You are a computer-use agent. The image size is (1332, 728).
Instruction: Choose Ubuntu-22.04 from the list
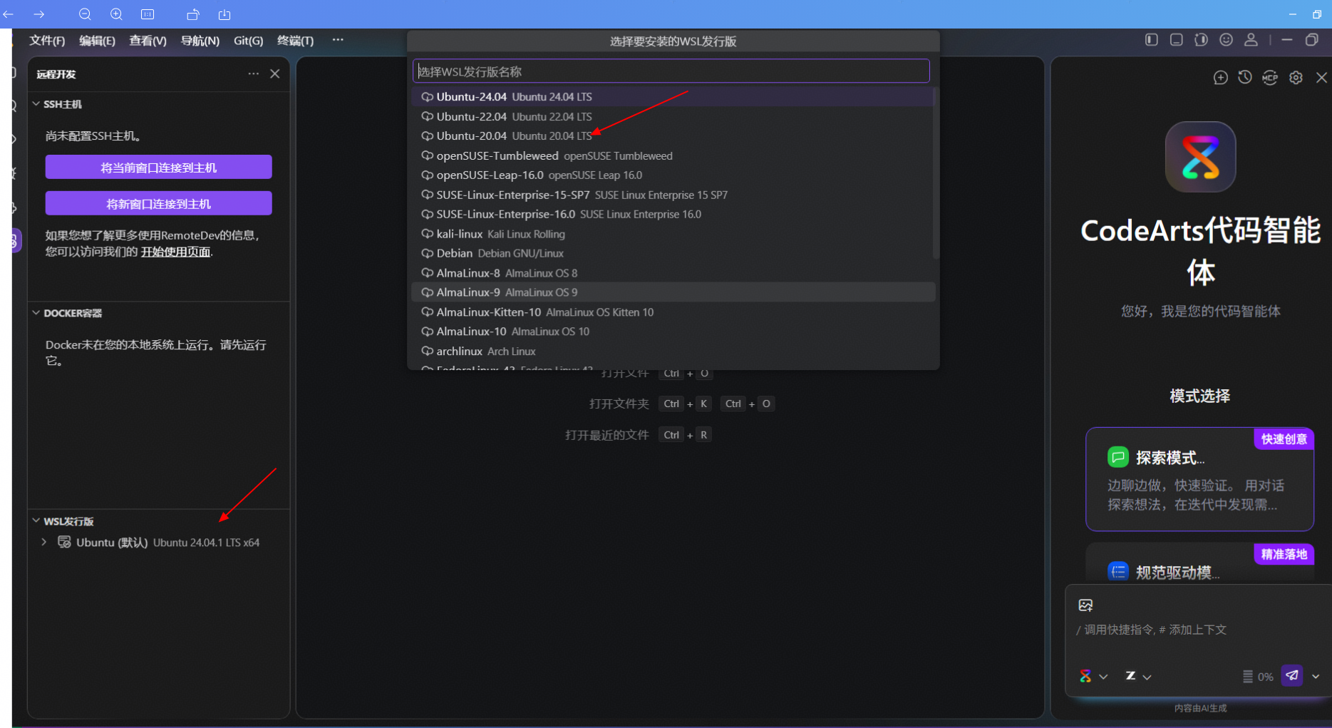point(673,116)
